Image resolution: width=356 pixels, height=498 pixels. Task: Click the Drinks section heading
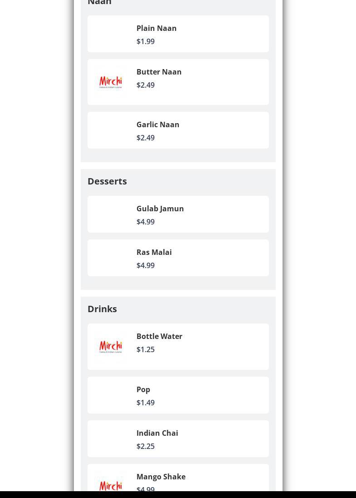click(x=102, y=309)
